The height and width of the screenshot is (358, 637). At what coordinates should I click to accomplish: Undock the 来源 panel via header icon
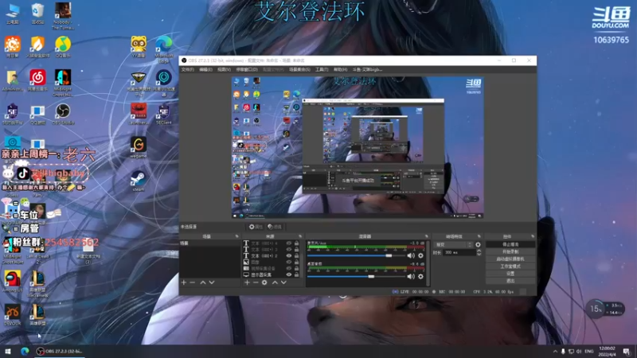coord(300,236)
